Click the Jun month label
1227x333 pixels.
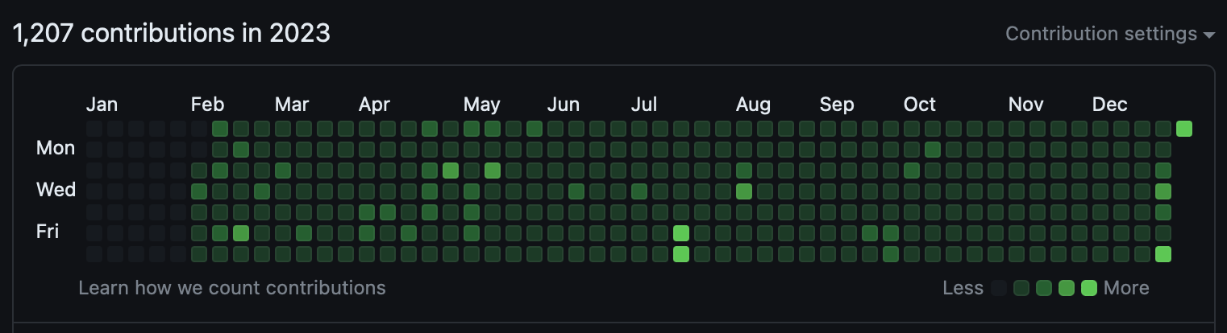(x=564, y=105)
